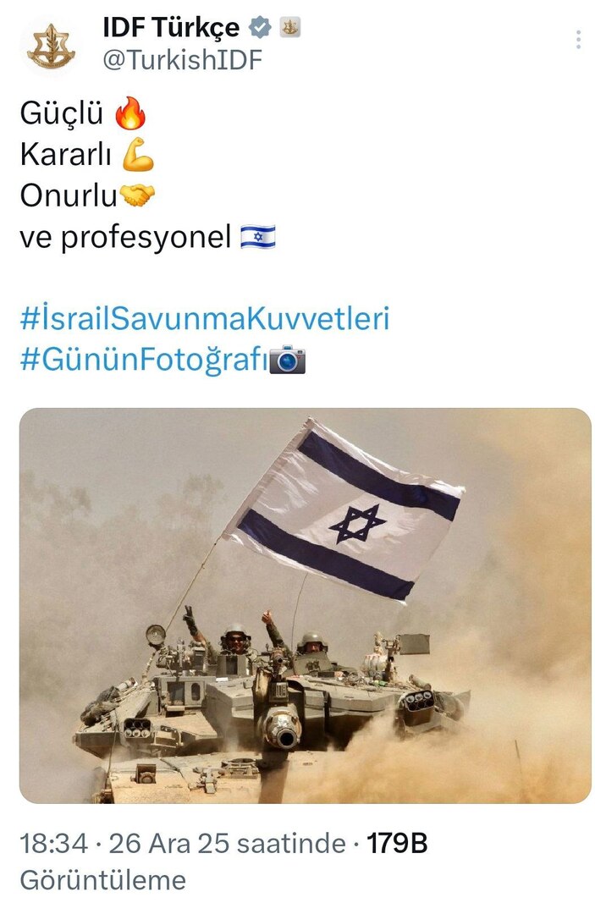
Task: Click the camera emoji after the hashtag
Action: pyautogui.click(x=287, y=359)
